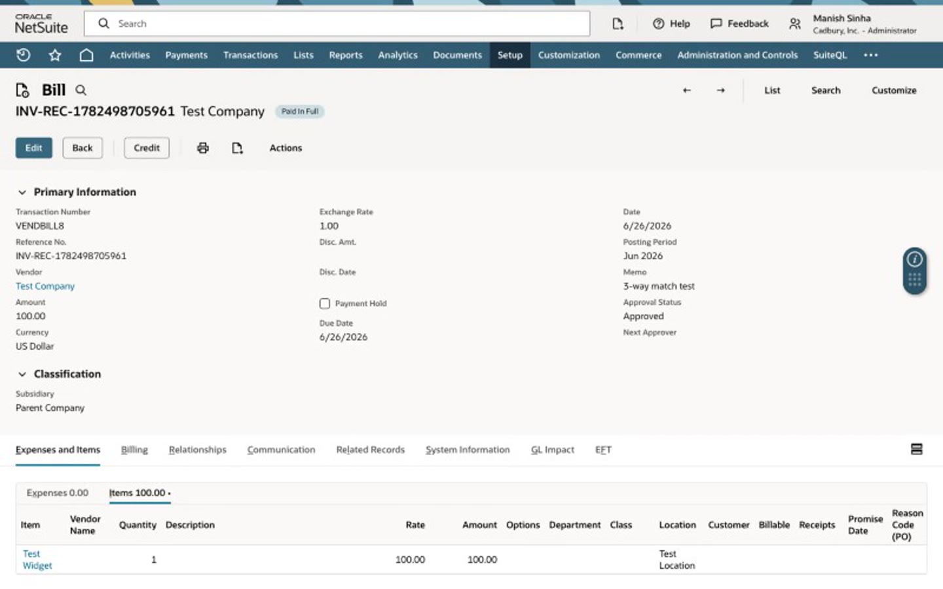Open the Commerce menu
Image resolution: width=943 pixels, height=589 pixels.
click(x=638, y=55)
